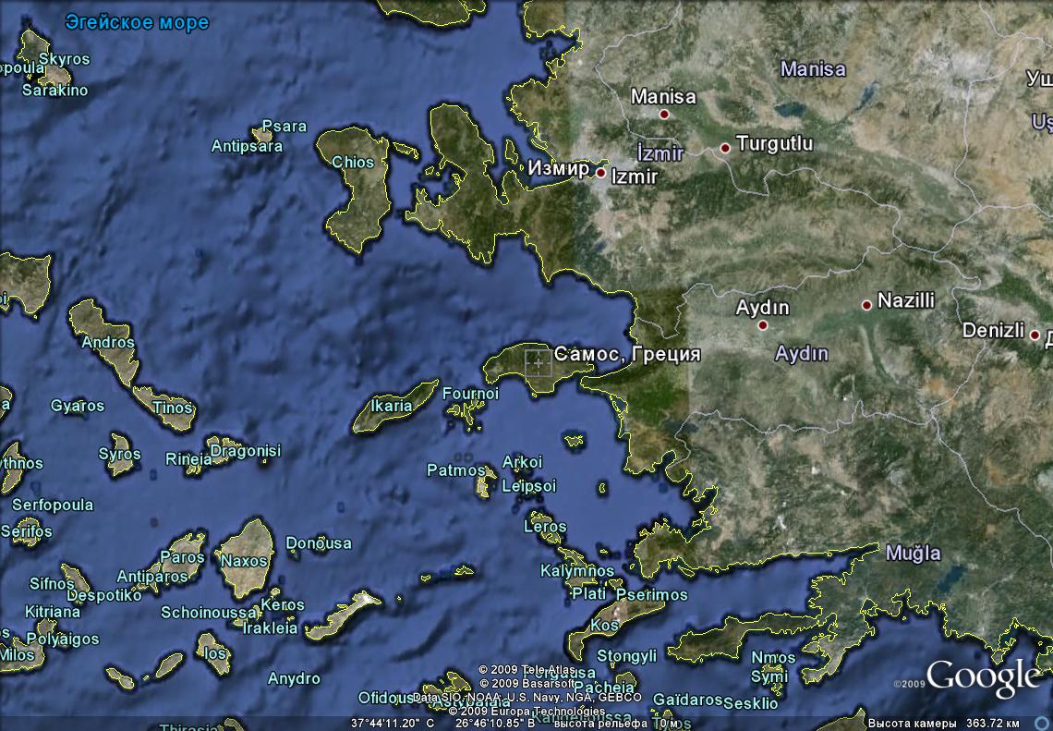Click the Эгейское море sea label

tap(137, 22)
